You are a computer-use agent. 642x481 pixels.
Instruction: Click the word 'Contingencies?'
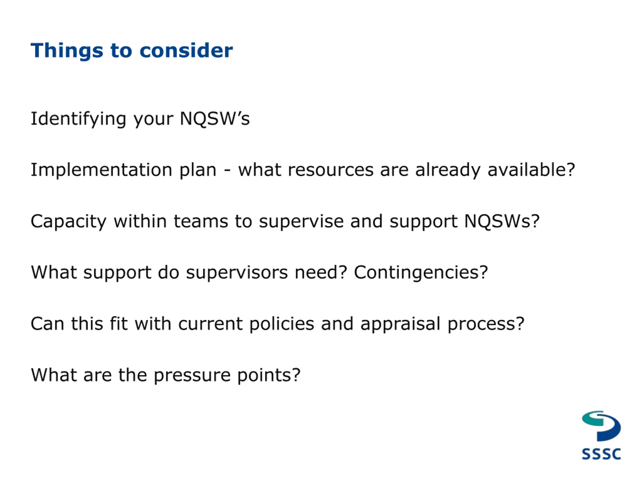(421, 273)
